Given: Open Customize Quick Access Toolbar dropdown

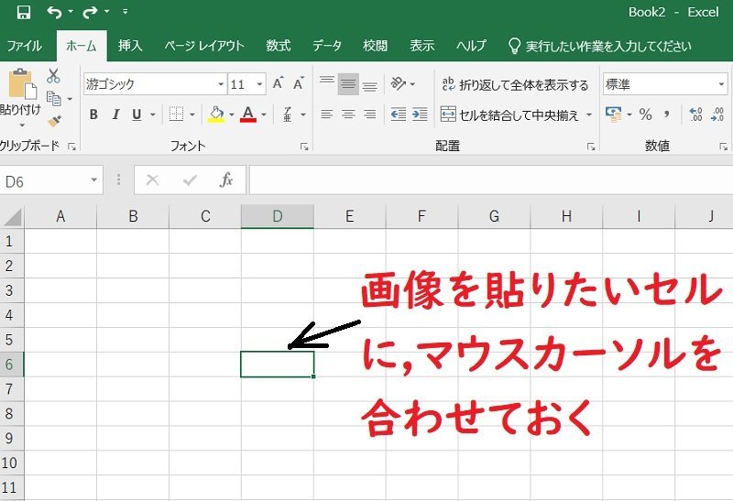Looking at the screenshot, I should click(x=125, y=11).
